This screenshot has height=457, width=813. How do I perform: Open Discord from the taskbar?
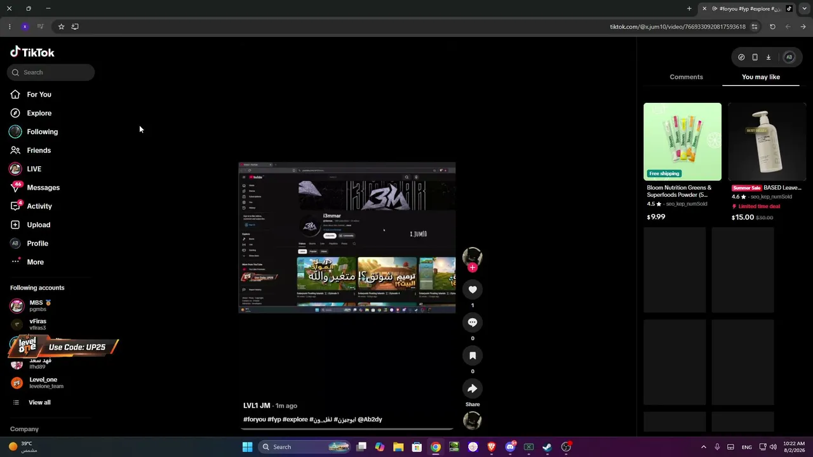tap(510, 447)
